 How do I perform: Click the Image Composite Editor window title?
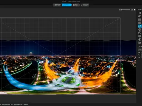pos(71,1)
